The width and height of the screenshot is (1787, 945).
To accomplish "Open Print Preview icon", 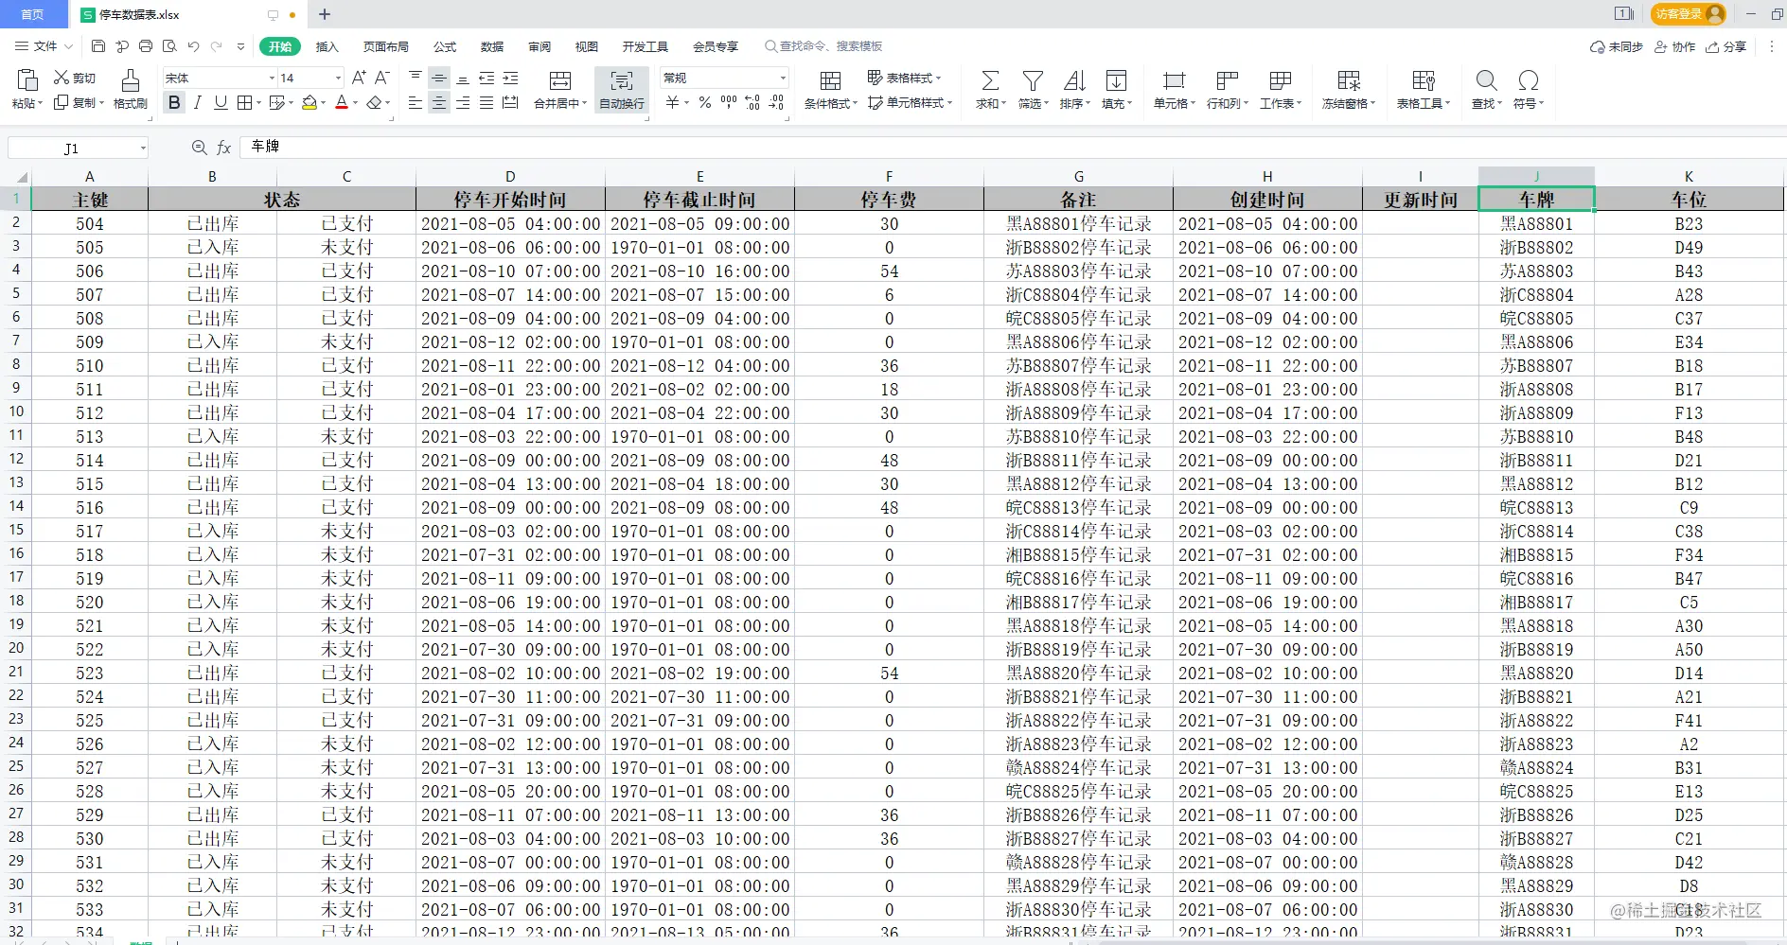I will tap(169, 46).
